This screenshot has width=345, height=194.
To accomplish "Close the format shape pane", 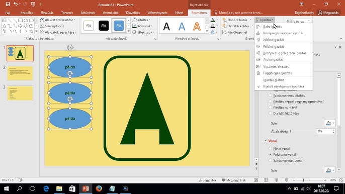I will pos(340,47).
